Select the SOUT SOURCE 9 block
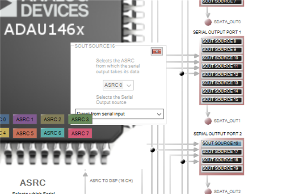This screenshot has width=286, height=194. pos(222,50)
